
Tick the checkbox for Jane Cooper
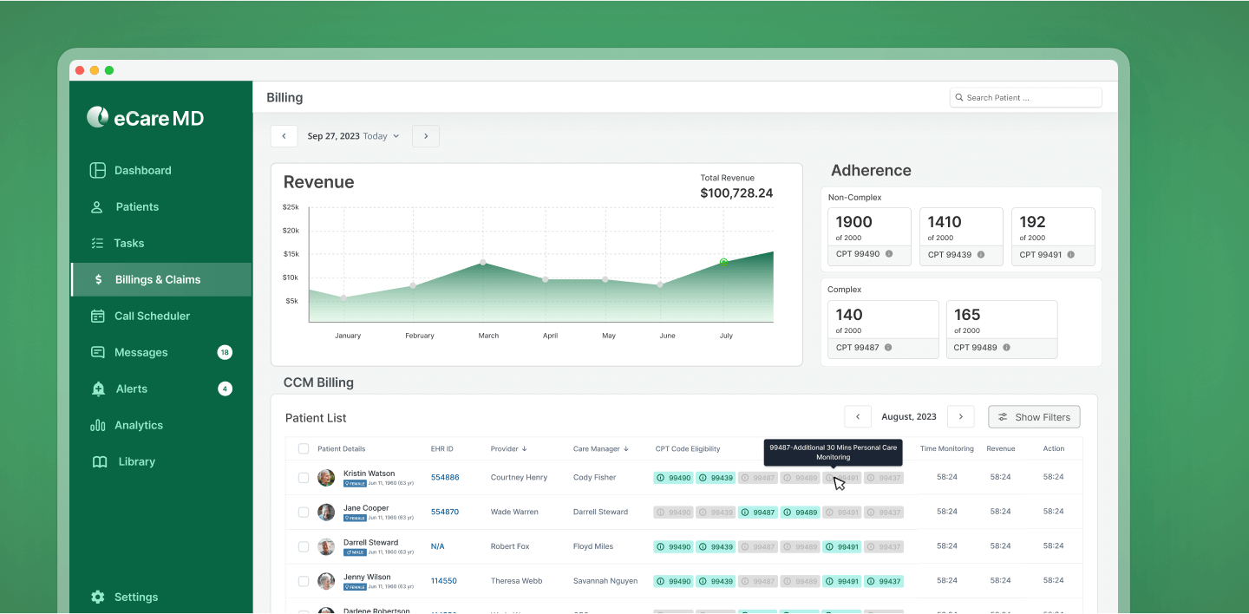coord(304,513)
